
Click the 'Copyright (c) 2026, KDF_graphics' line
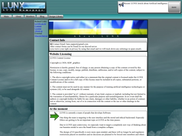point(65,63)
